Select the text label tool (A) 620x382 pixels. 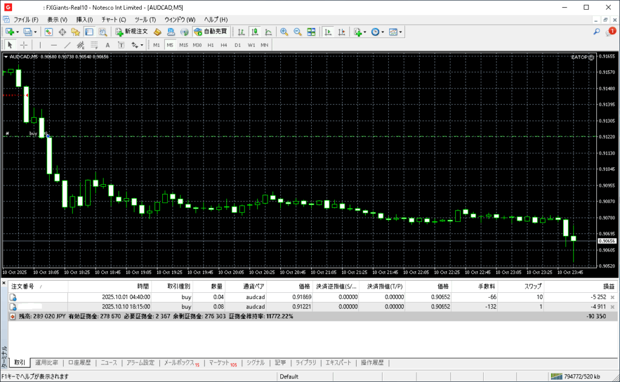(108, 45)
